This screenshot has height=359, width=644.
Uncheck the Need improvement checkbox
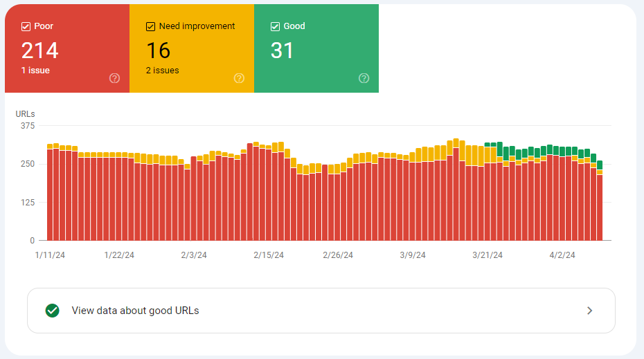tap(150, 27)
